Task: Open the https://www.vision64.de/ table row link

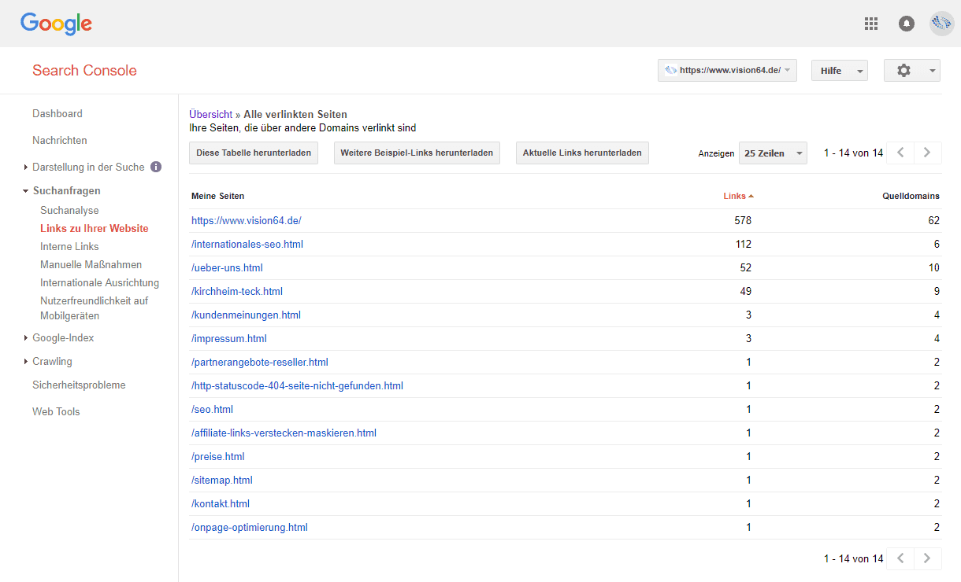Action: tap(247, 220)
